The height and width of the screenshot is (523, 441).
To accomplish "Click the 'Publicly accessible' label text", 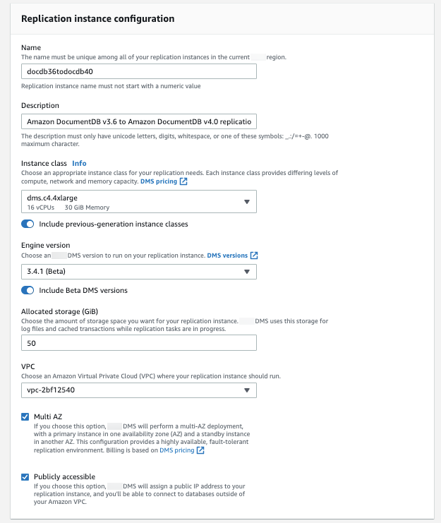I will click(x=64, y=476).
